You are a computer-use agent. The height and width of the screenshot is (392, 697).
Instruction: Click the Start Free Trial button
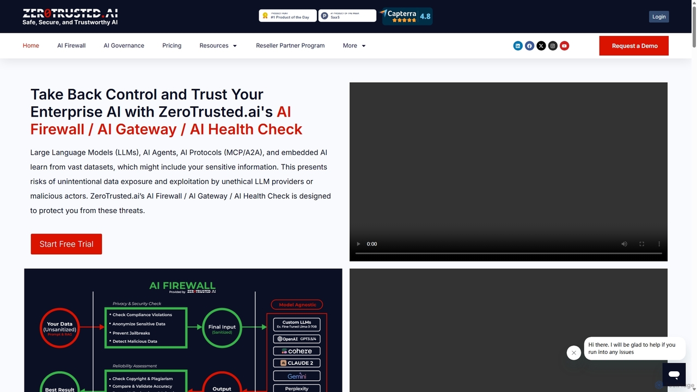[x=66, y=244]
